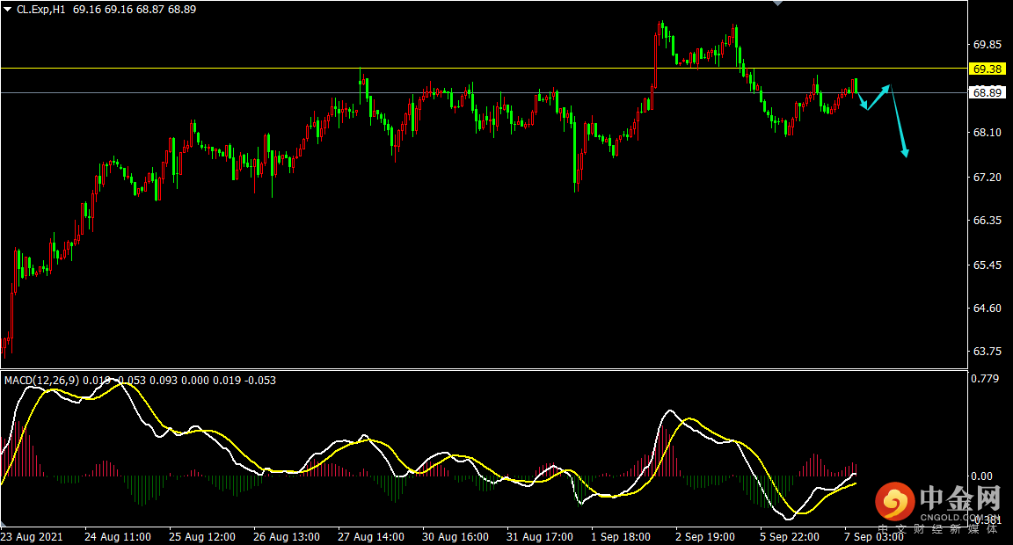The height and width of the screenshot is (545, 1013).
Task: Click the 68.89 current price label
Action: [987, 93]
